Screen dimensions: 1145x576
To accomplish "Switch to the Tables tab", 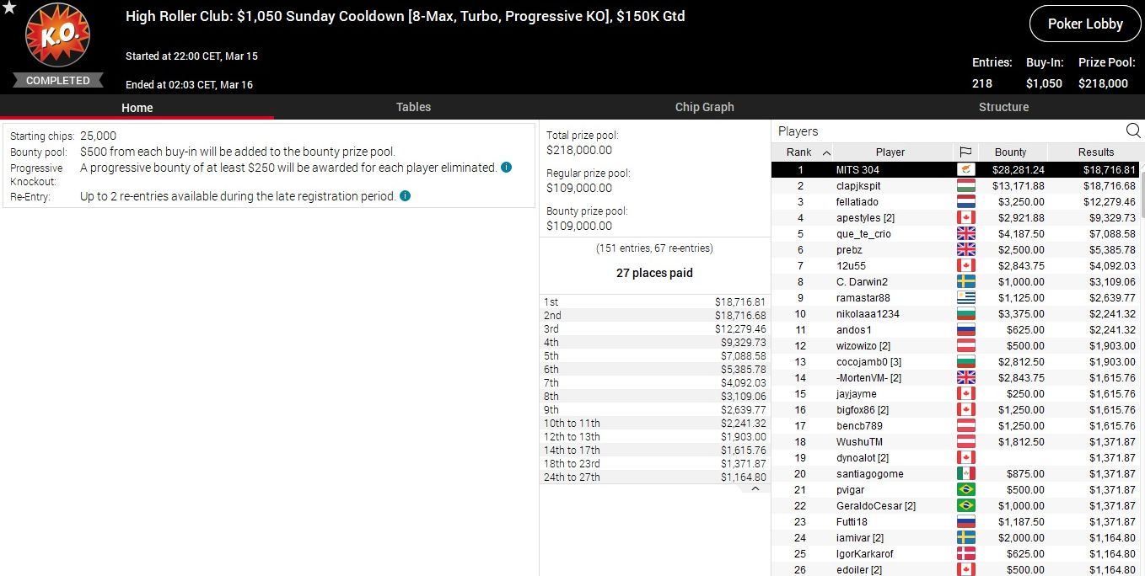I will (413, 107).
